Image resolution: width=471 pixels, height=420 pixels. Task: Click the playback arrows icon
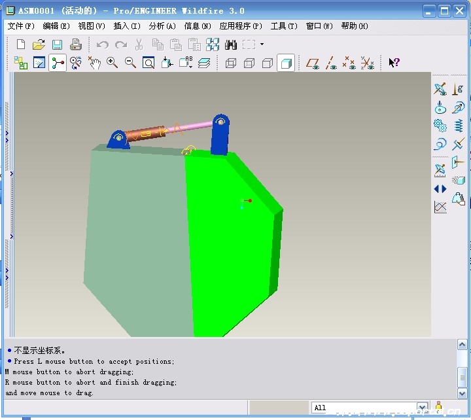pos(440,189)
